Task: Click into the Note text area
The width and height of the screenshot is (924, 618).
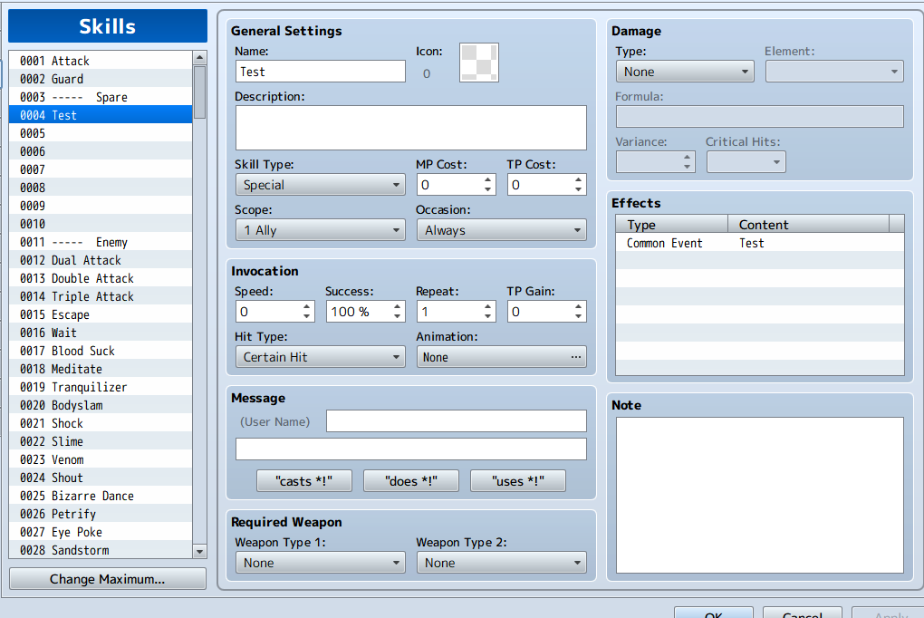Action: tap(760, 495)
